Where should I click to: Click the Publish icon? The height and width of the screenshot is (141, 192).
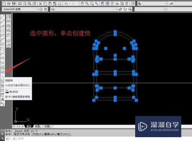[x=30, y=3]
